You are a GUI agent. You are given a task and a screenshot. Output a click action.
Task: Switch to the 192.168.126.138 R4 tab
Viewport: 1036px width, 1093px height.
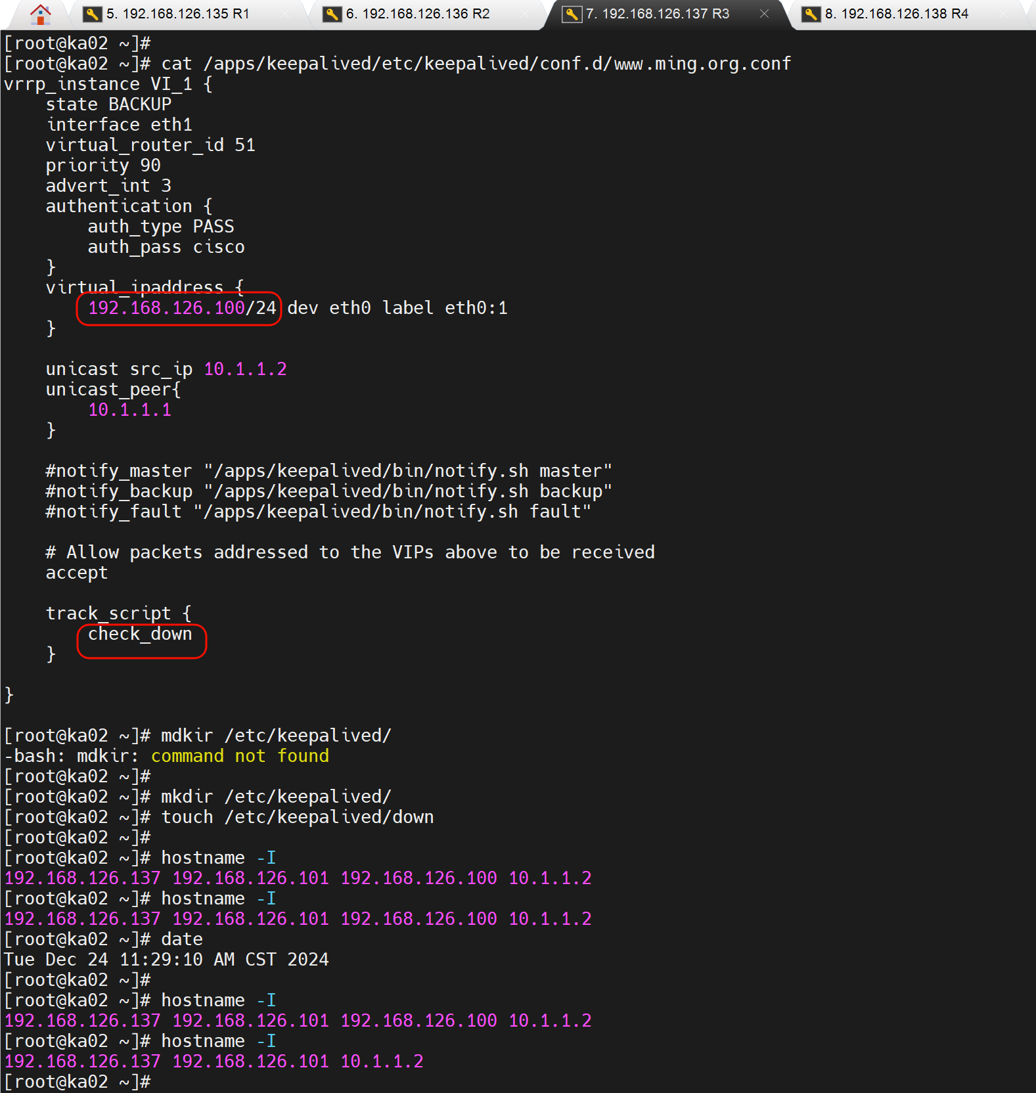[x=897, y=14]
